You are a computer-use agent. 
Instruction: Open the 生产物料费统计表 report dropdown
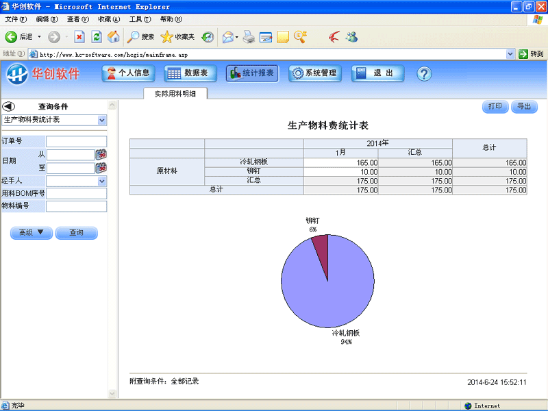coord(55,120)
